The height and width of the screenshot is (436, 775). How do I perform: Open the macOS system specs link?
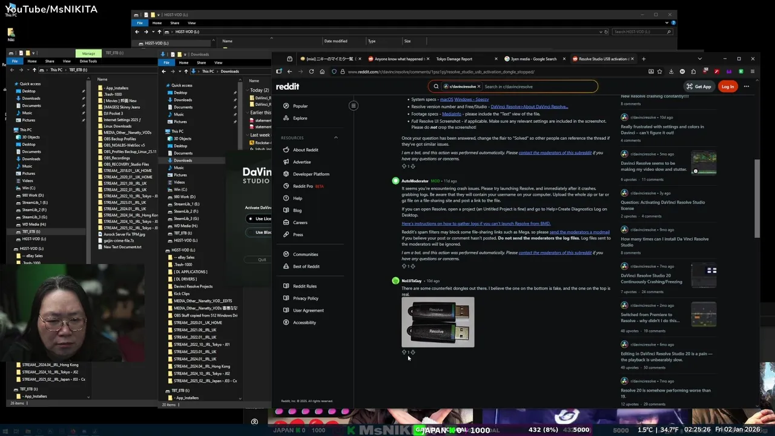[x=446, y=99]
